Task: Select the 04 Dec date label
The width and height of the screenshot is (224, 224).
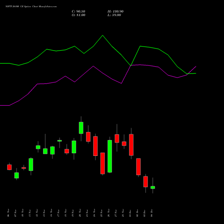Action: (151, 213)
